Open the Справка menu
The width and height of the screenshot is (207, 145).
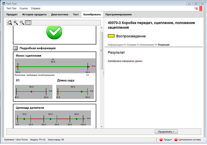[35, 9]
